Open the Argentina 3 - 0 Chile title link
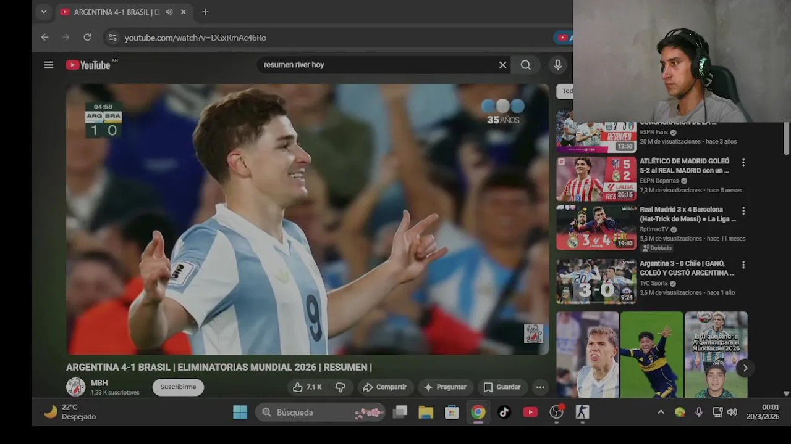 tap(687, 268)
